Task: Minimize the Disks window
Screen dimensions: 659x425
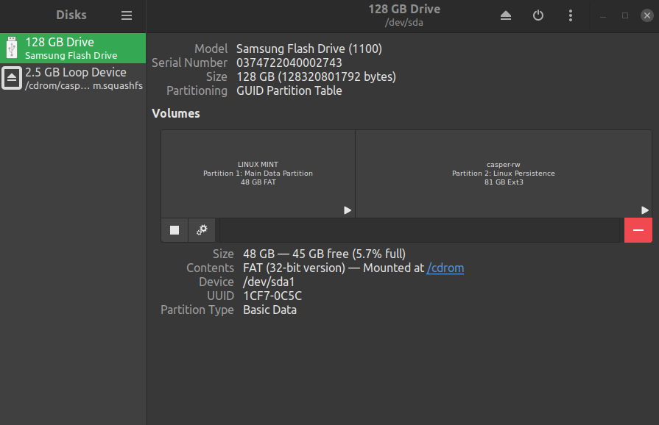Action: click(x=603, y=15)
